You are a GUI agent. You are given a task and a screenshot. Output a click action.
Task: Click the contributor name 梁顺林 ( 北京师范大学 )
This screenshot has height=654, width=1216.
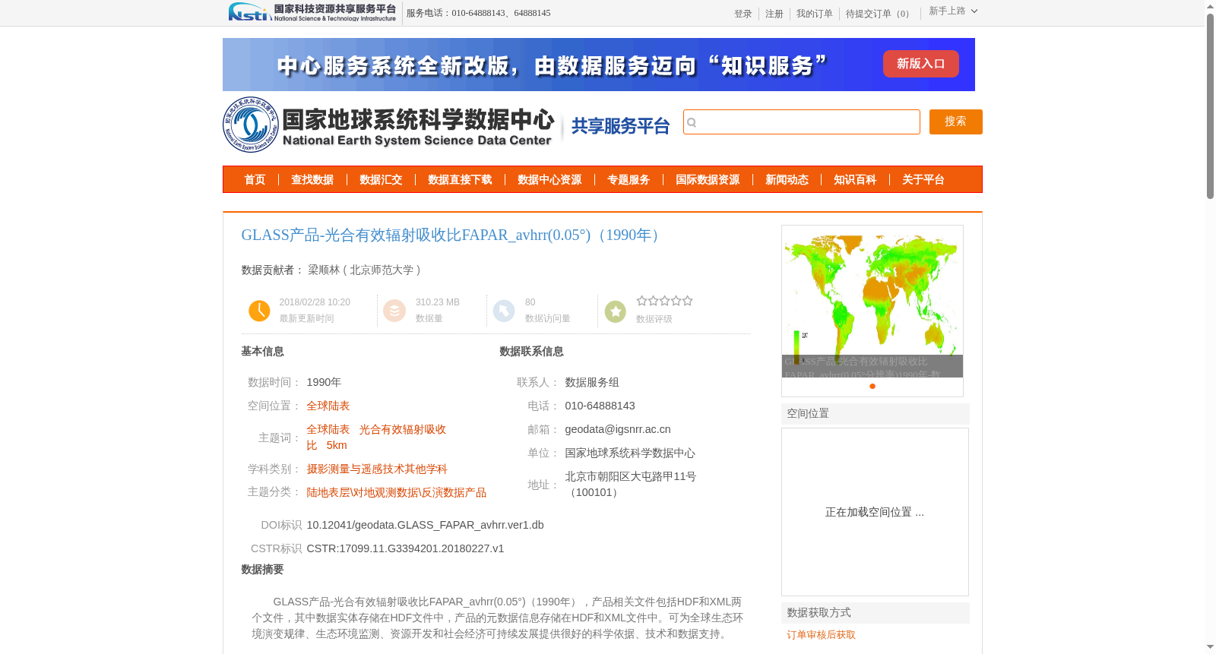pyautogui.click(x=364, y=270)
